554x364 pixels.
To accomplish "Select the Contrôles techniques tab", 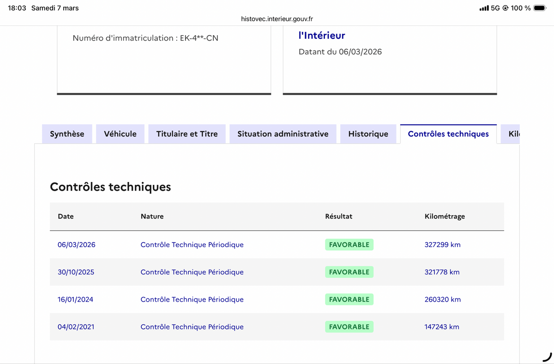I will point(448,134).
